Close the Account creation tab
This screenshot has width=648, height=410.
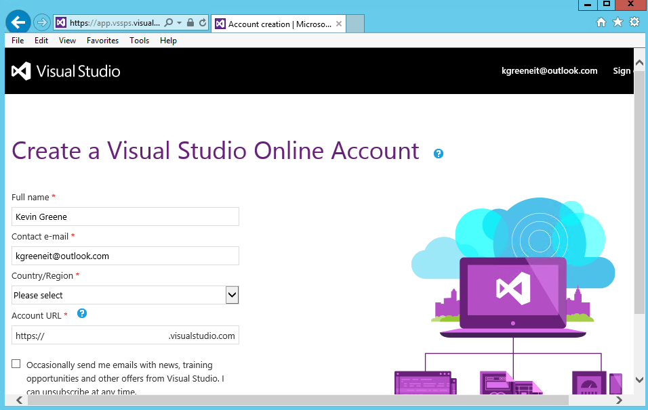coord(339,24)
